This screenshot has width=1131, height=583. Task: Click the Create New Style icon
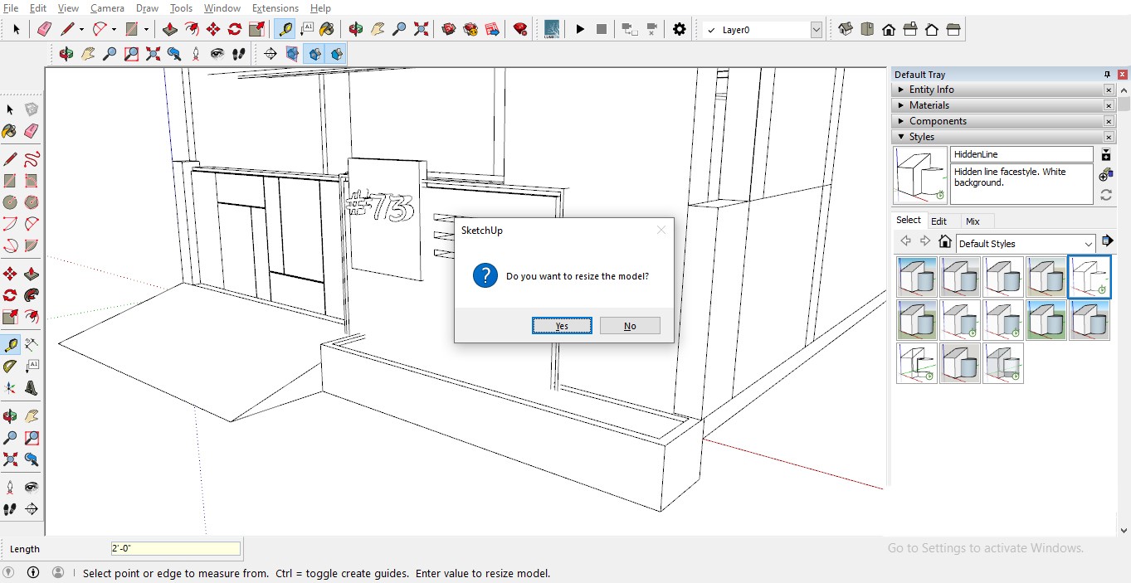point(1105,175)
